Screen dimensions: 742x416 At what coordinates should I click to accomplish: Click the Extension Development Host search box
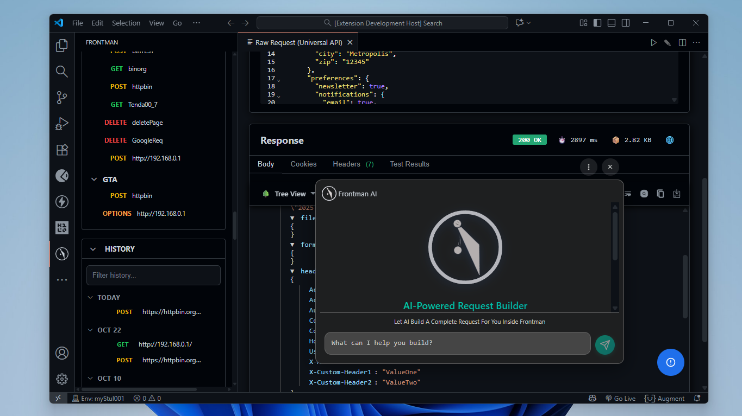(382, 23)
